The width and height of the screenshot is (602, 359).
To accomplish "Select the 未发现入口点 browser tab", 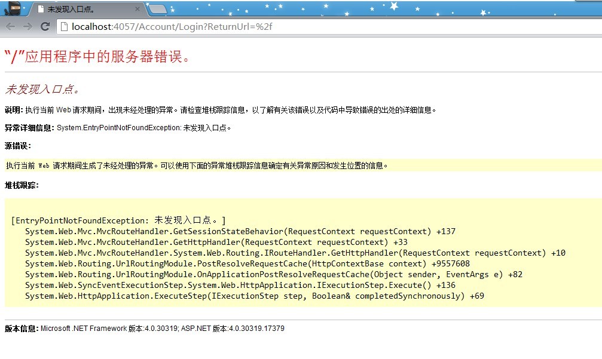I will coord(84,10).
